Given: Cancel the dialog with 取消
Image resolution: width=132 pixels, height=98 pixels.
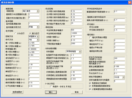Looking at the screenshot, I should (77, 92).
